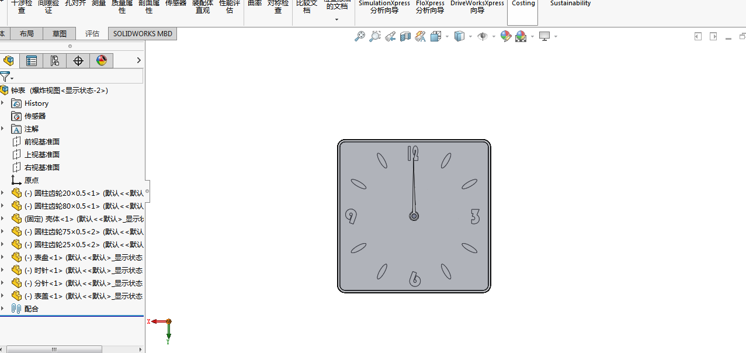
Task: Select 表盘<1> component
Action: [x=84, y=257]
